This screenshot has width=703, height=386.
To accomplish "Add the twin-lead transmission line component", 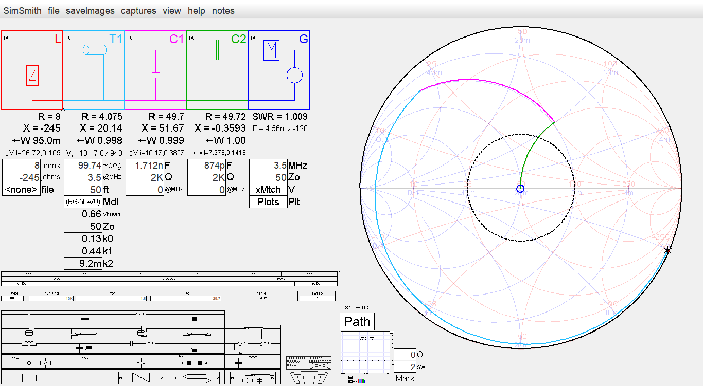I will (x=253, y=332).
